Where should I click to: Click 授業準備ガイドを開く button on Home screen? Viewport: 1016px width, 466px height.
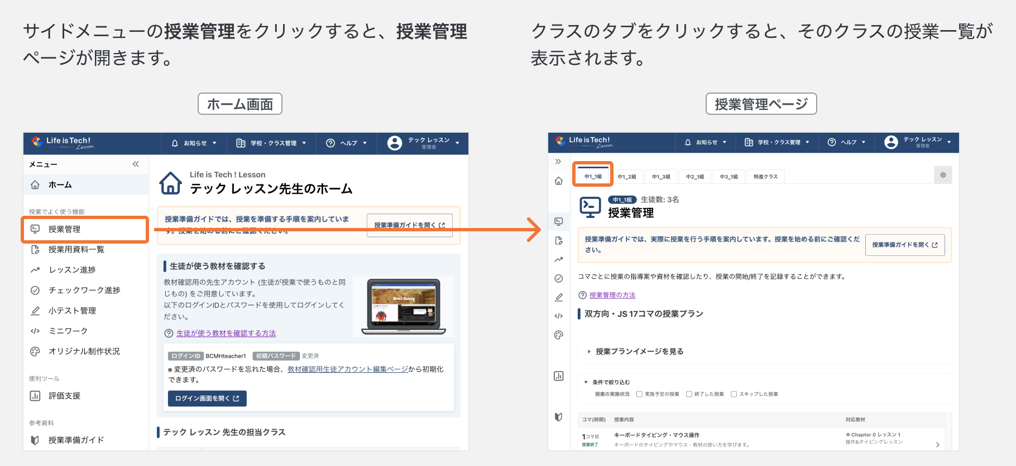(410, 225)
